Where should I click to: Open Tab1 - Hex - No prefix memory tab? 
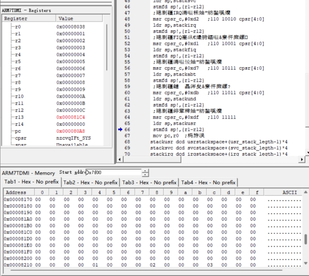[x=31, y=182]
